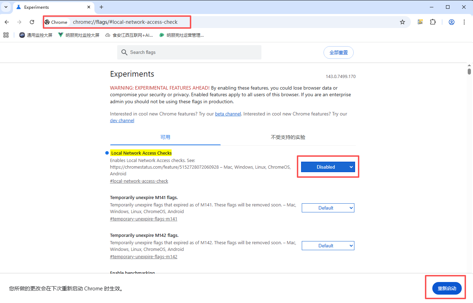Expand Local Network Access Checks Disabled dropdown
This screenshot has height=303, width=473.
328,167
